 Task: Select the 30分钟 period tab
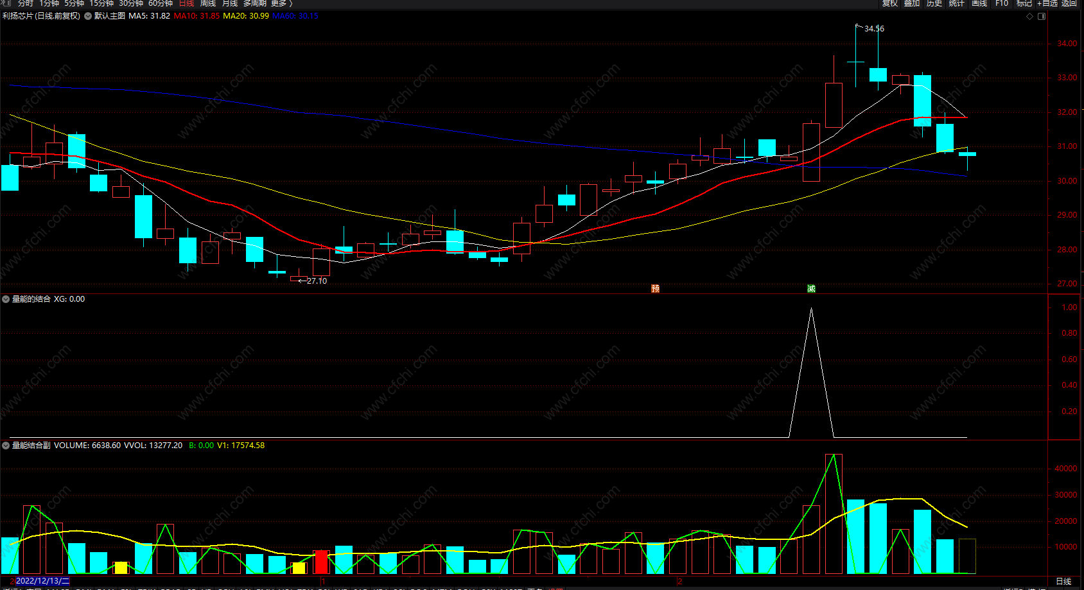(x=130, y=3)
